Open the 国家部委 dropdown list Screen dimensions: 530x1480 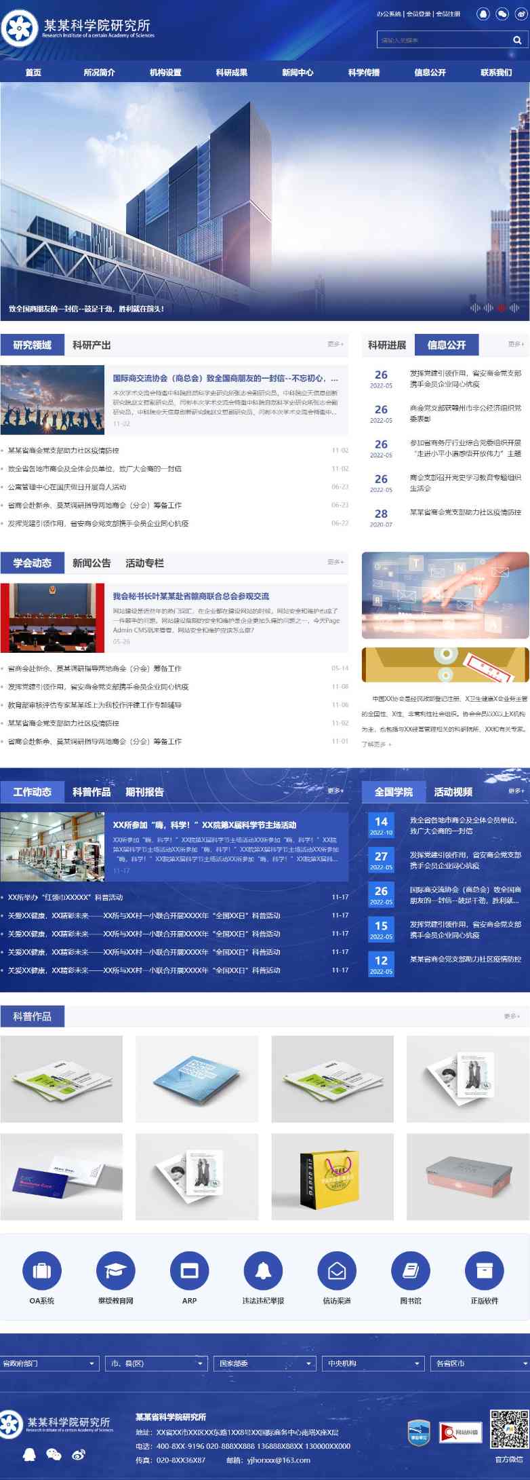pyautogui.click(x=265, y=1363)
